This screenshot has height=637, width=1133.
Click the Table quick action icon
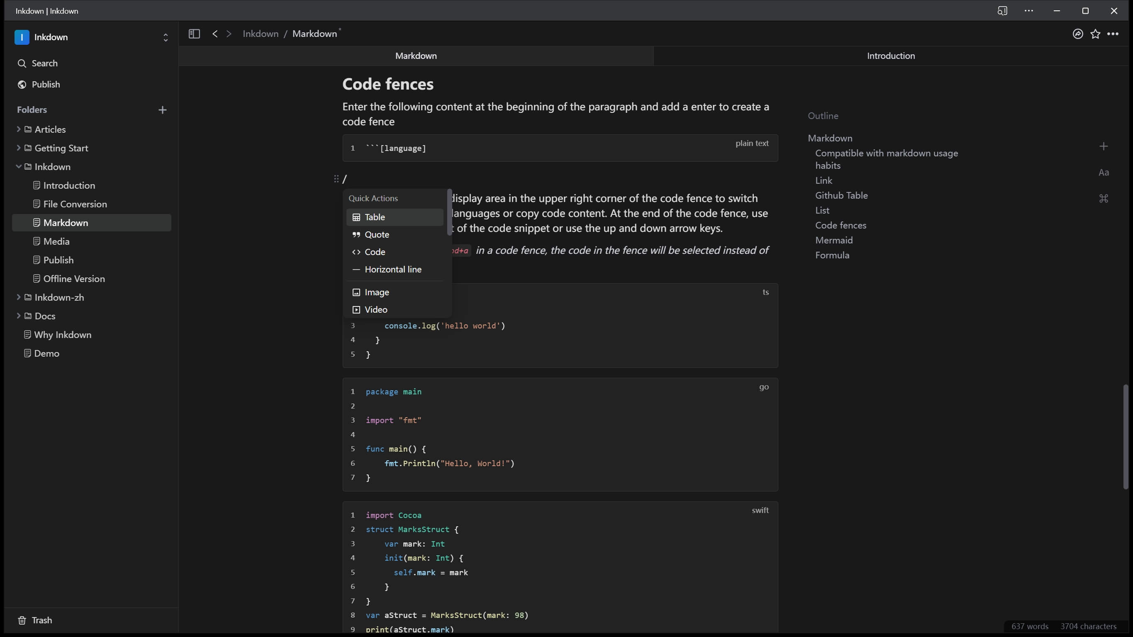click(356, 217)
